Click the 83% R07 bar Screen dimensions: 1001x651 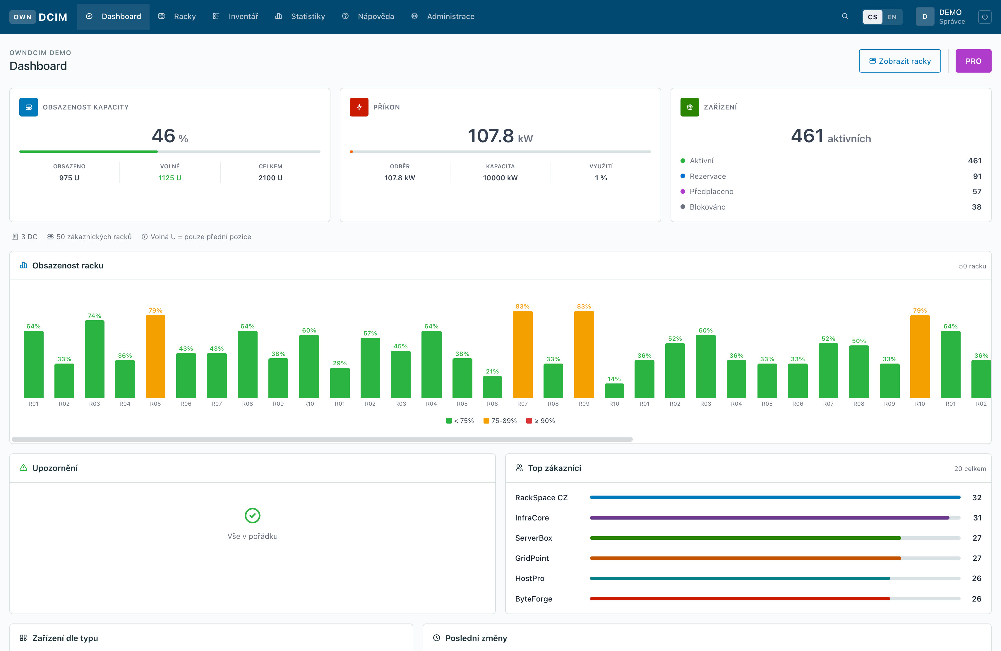pyautogui.click(x=522, y=354)
